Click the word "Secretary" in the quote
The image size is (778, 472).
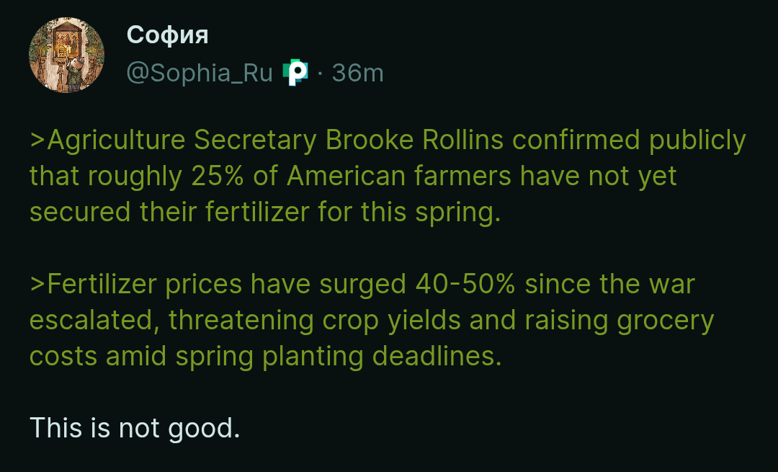pyautogui.click(x=255, y=141)
